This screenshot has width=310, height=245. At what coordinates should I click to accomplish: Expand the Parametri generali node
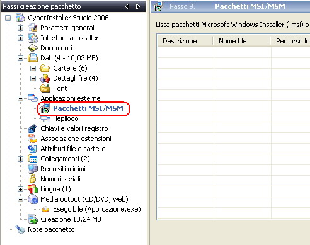point(20,28)
